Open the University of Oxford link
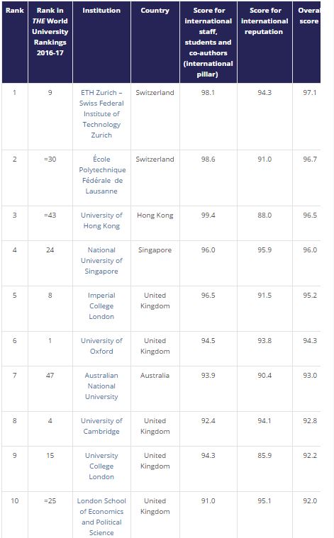 [x=101, y=346]
